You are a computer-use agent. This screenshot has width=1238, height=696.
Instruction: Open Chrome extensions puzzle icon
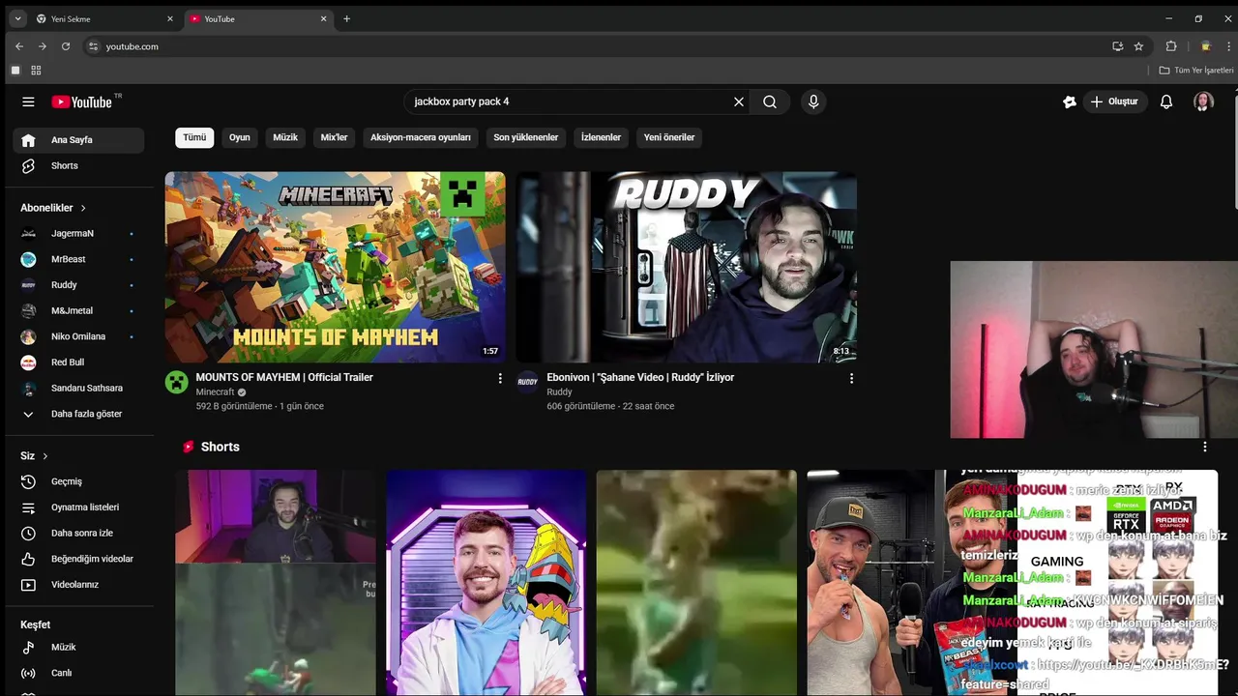[1171, 46]
